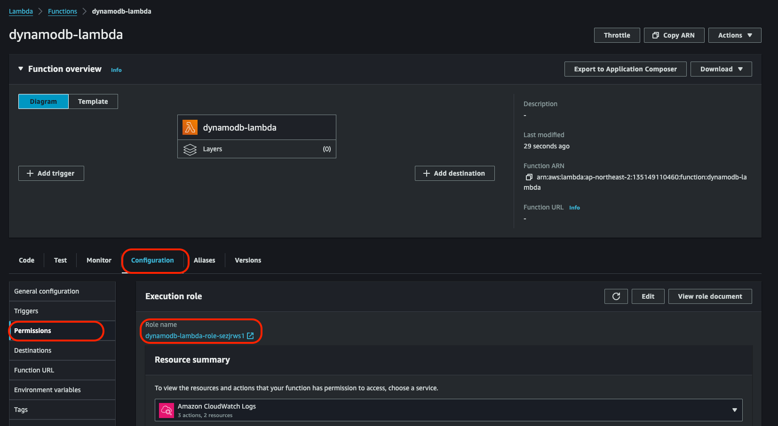Click the dynamodb-lambda page title
Viewport: 778px width, 426px height.
66,35
